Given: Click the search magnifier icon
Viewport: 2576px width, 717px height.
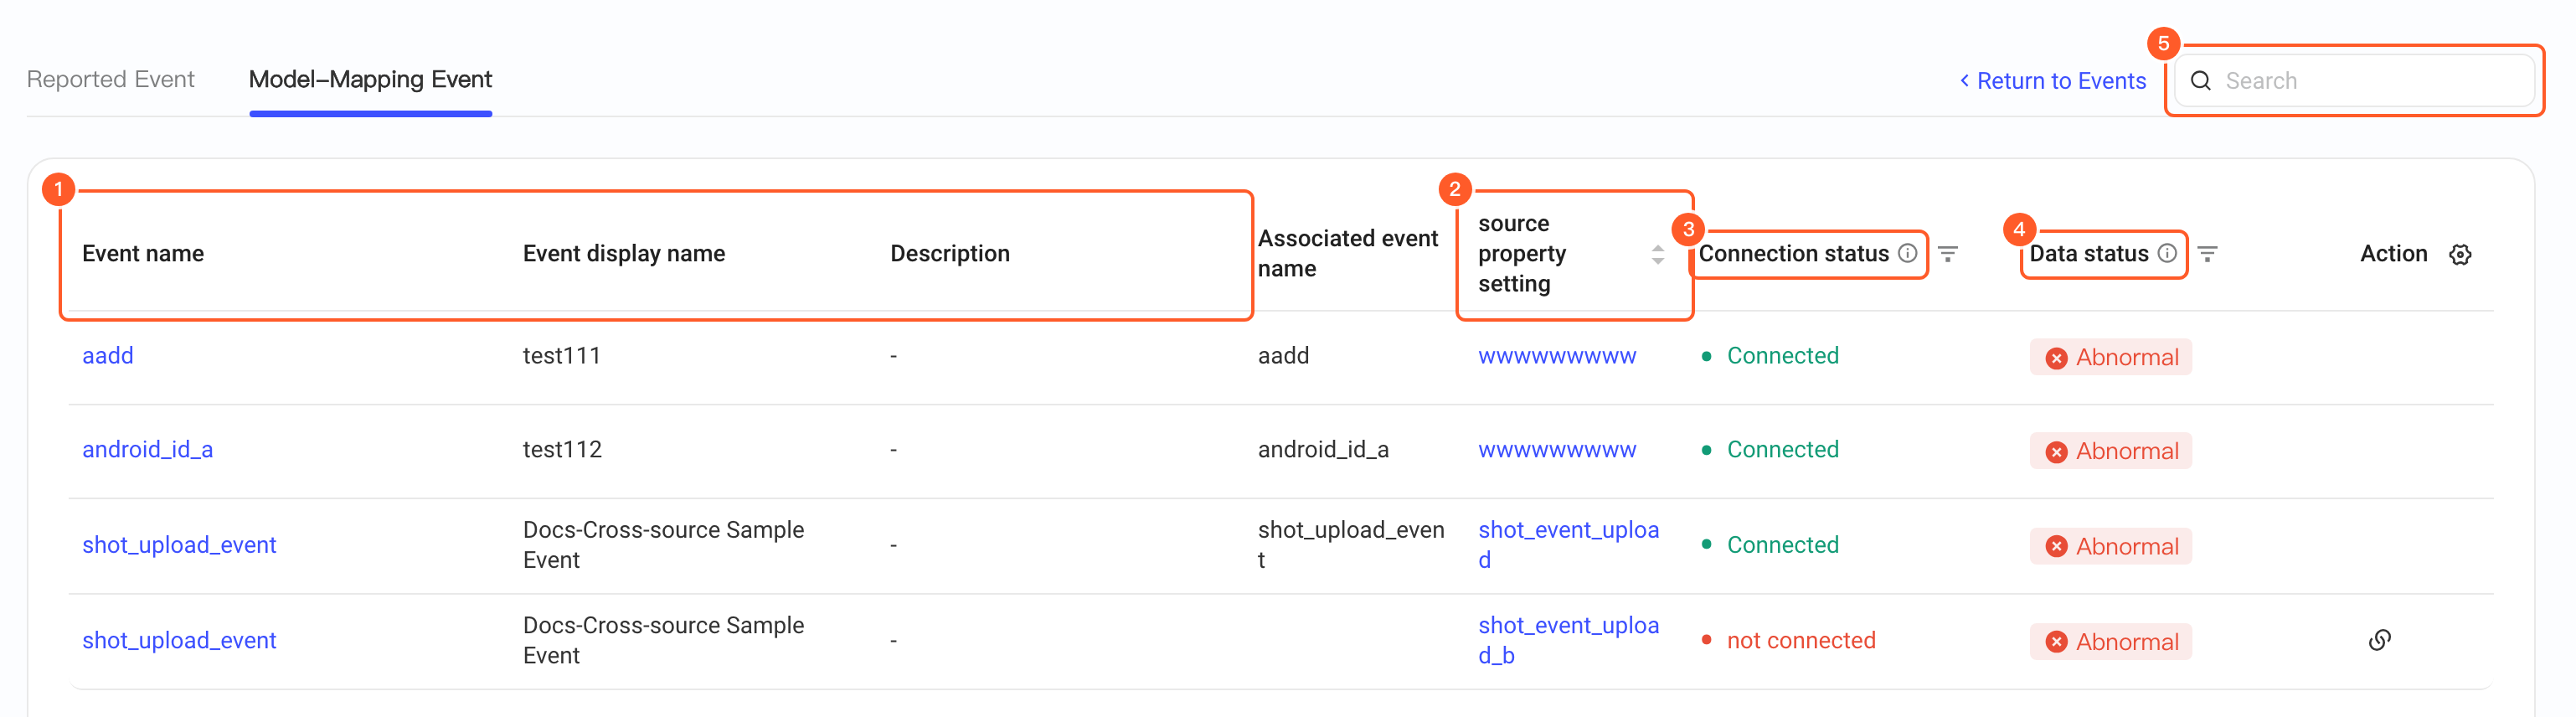Looking at the screenshot, I should (x=2201, y=81).
